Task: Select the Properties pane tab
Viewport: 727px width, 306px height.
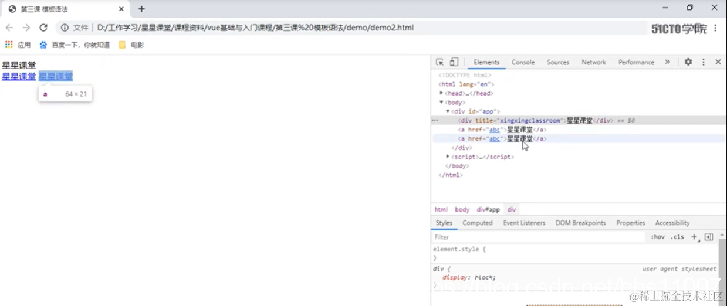Action: point(631,223)
